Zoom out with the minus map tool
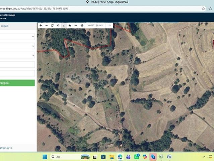This screenshot has height=161, width=214. (47, 25)
